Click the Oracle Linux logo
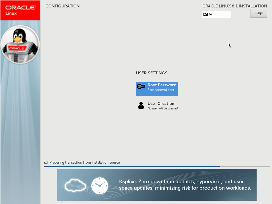The width and height of the screenshot is (272, 204). [20, 10]
